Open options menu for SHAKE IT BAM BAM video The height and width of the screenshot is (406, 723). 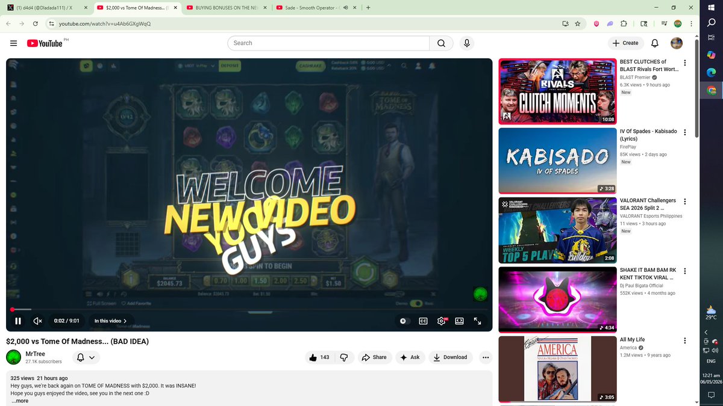(684, 271)
